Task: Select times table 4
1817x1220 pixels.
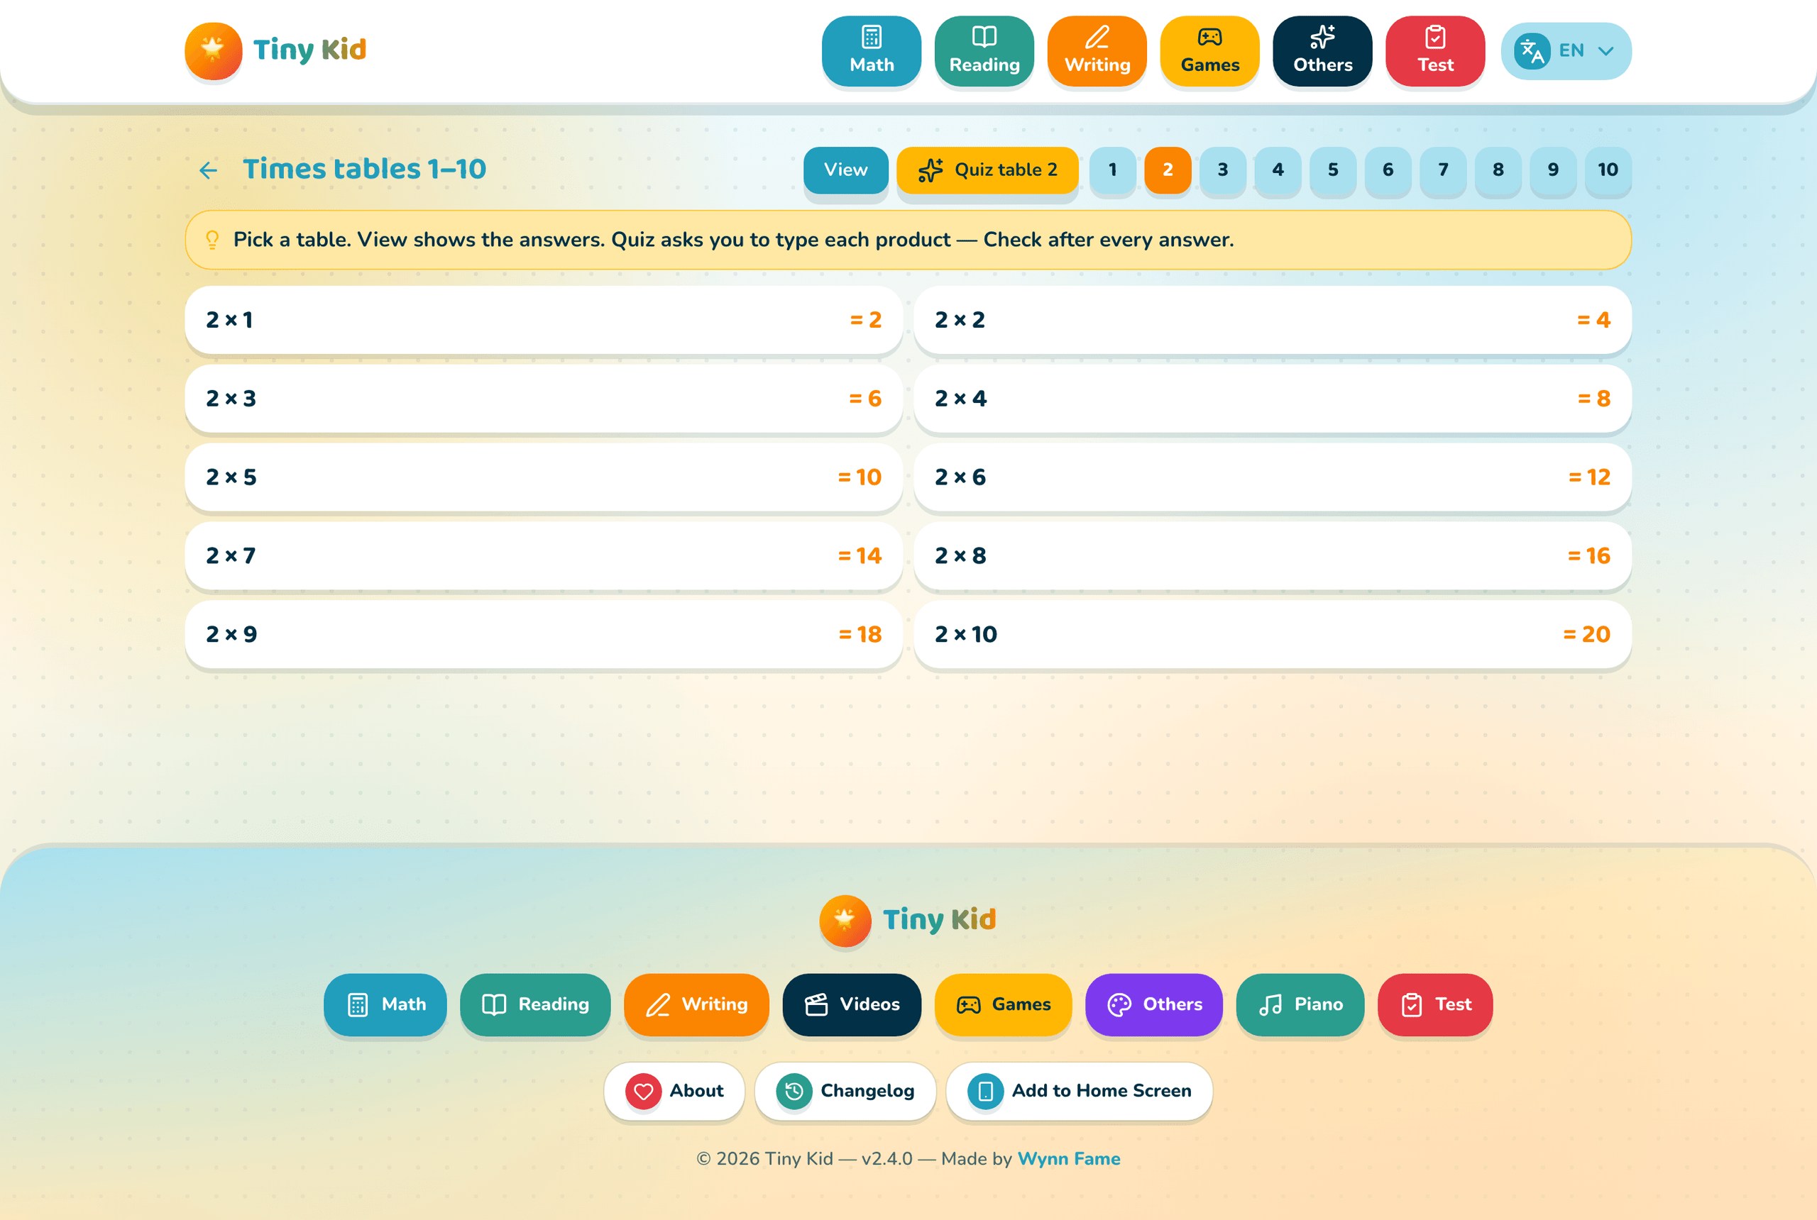Action: [1278, 170]
